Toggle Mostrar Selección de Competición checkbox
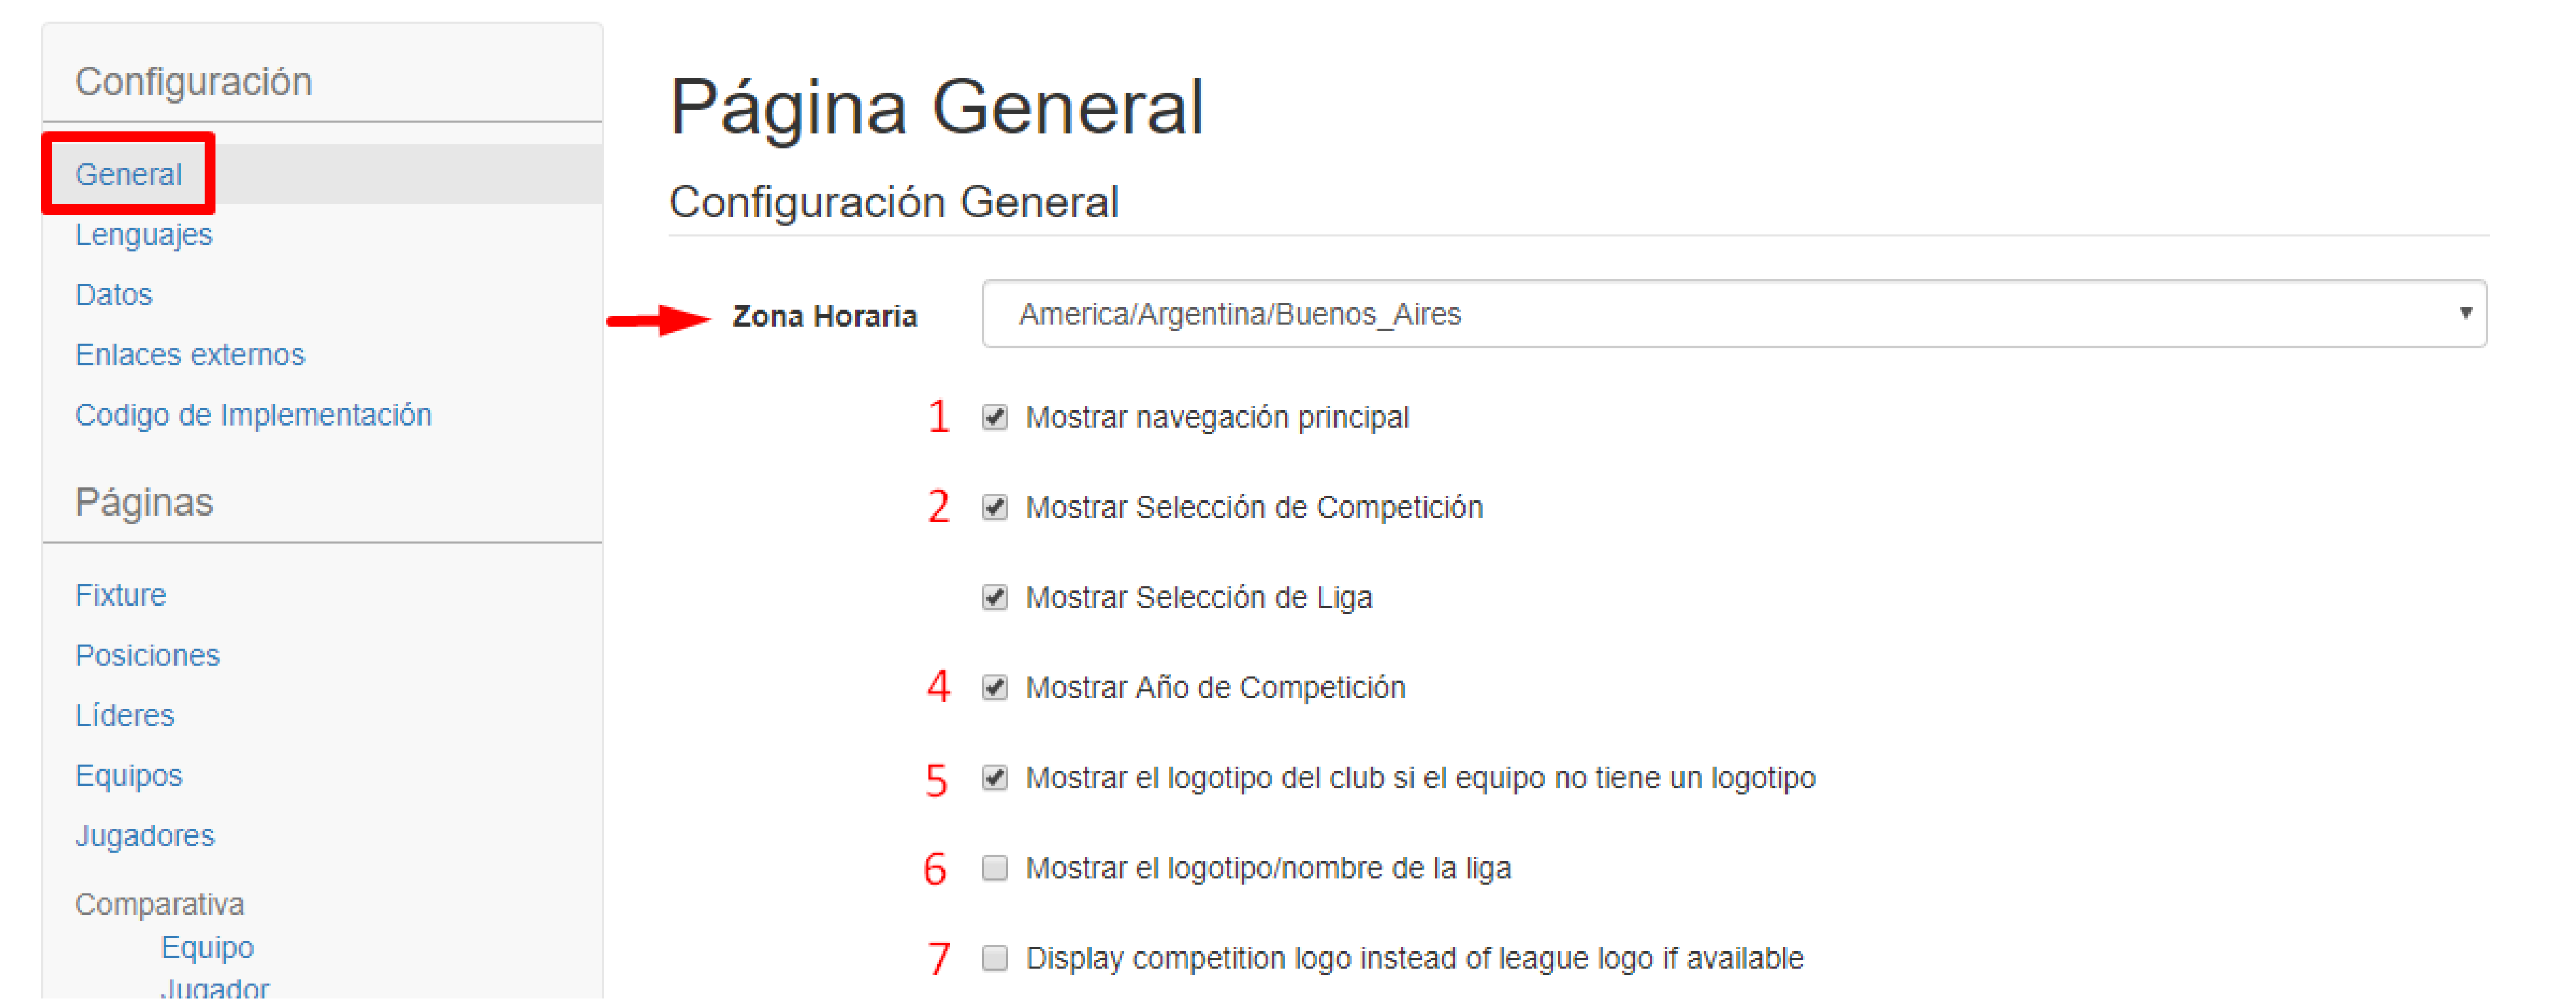Screen dimensions: 2576x999 [994, 506]
